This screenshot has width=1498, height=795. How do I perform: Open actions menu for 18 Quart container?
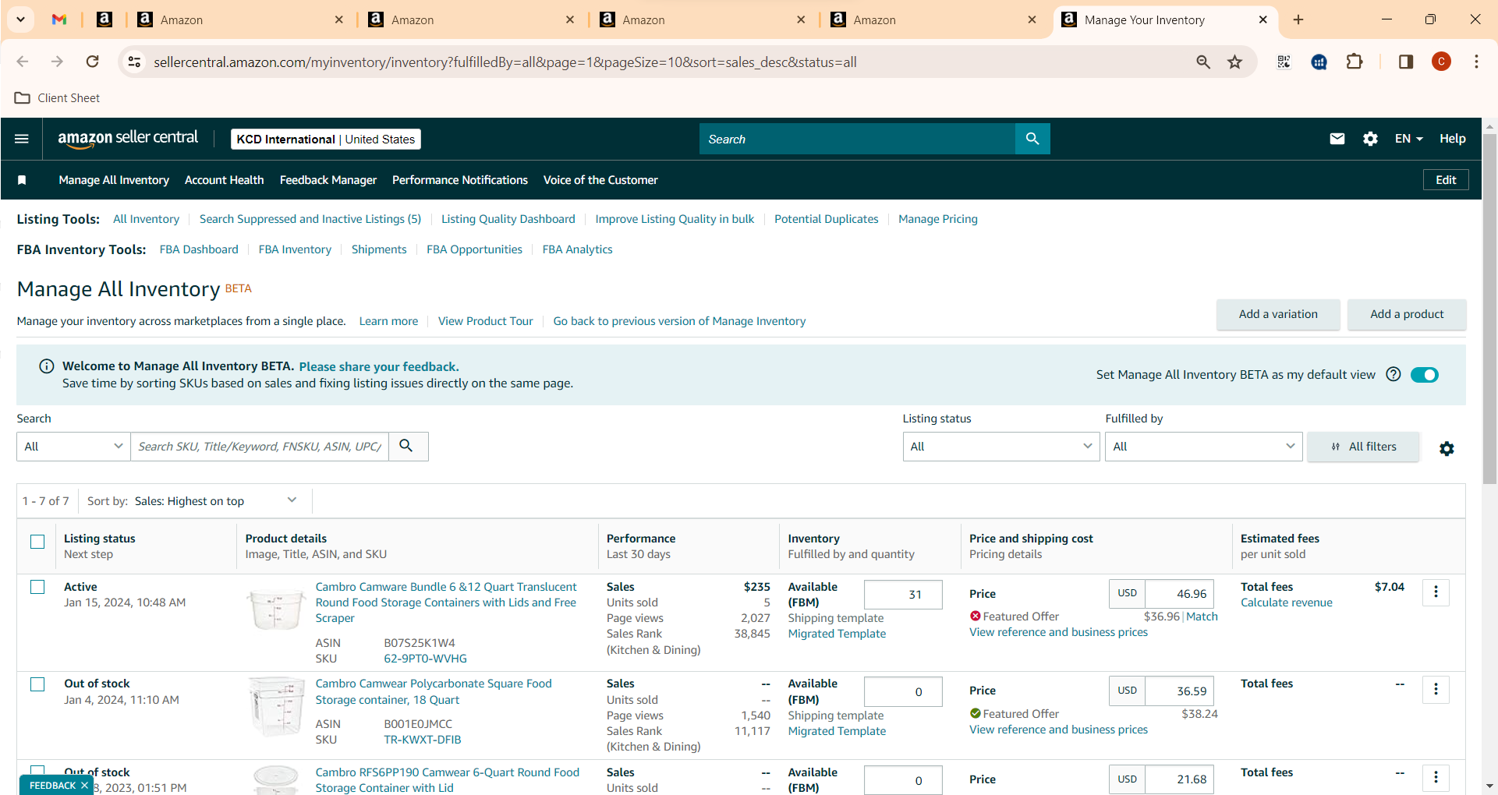click(1436, 689)
